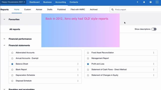Image resolution: width=161 pixels, height=90 pixels.
Task: Open Depreciation Schedule more options menu
Action: point(78,75)
